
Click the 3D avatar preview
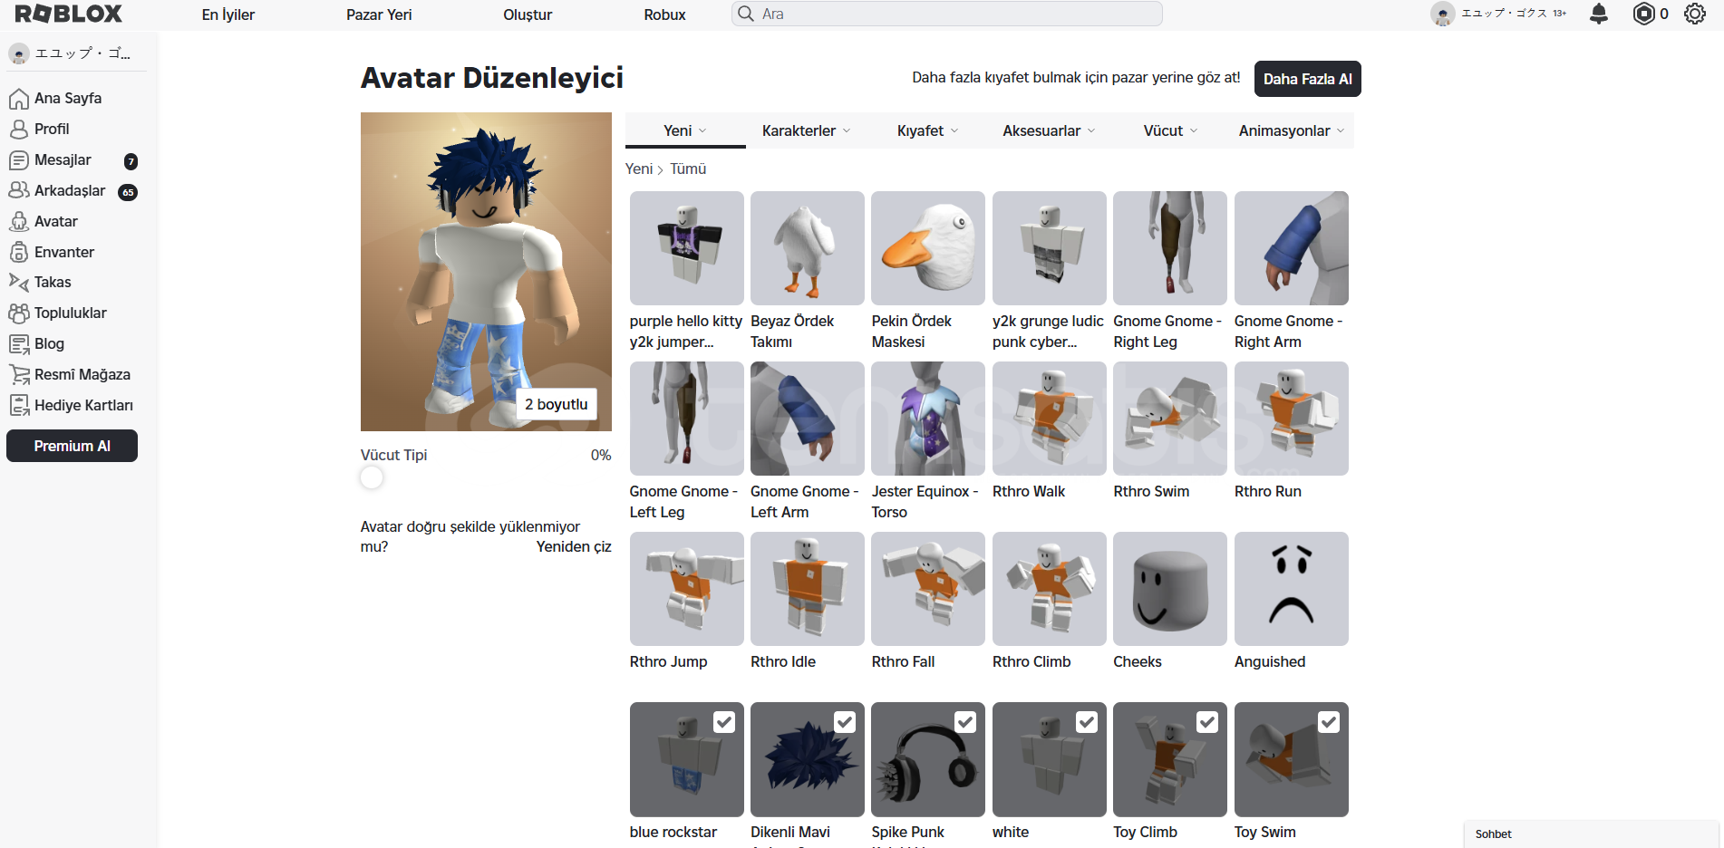coord(486,272)
